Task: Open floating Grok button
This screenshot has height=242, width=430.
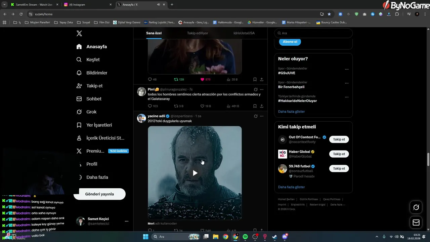Action: coord(416,207)
